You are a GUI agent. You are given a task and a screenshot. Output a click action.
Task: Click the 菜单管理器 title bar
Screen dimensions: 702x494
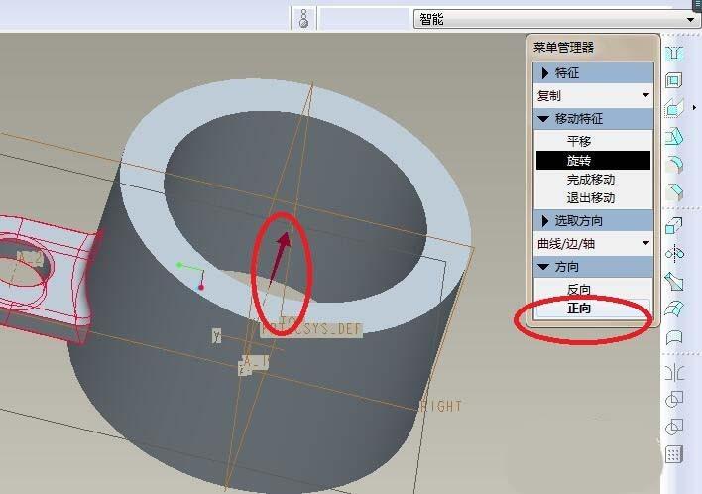pos(593,47)
